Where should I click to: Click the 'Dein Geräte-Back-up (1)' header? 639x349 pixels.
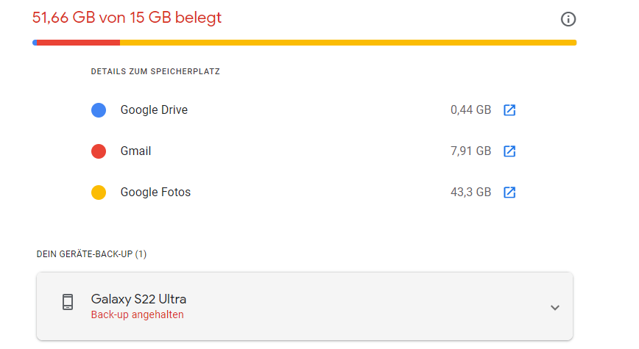point(91,254)
